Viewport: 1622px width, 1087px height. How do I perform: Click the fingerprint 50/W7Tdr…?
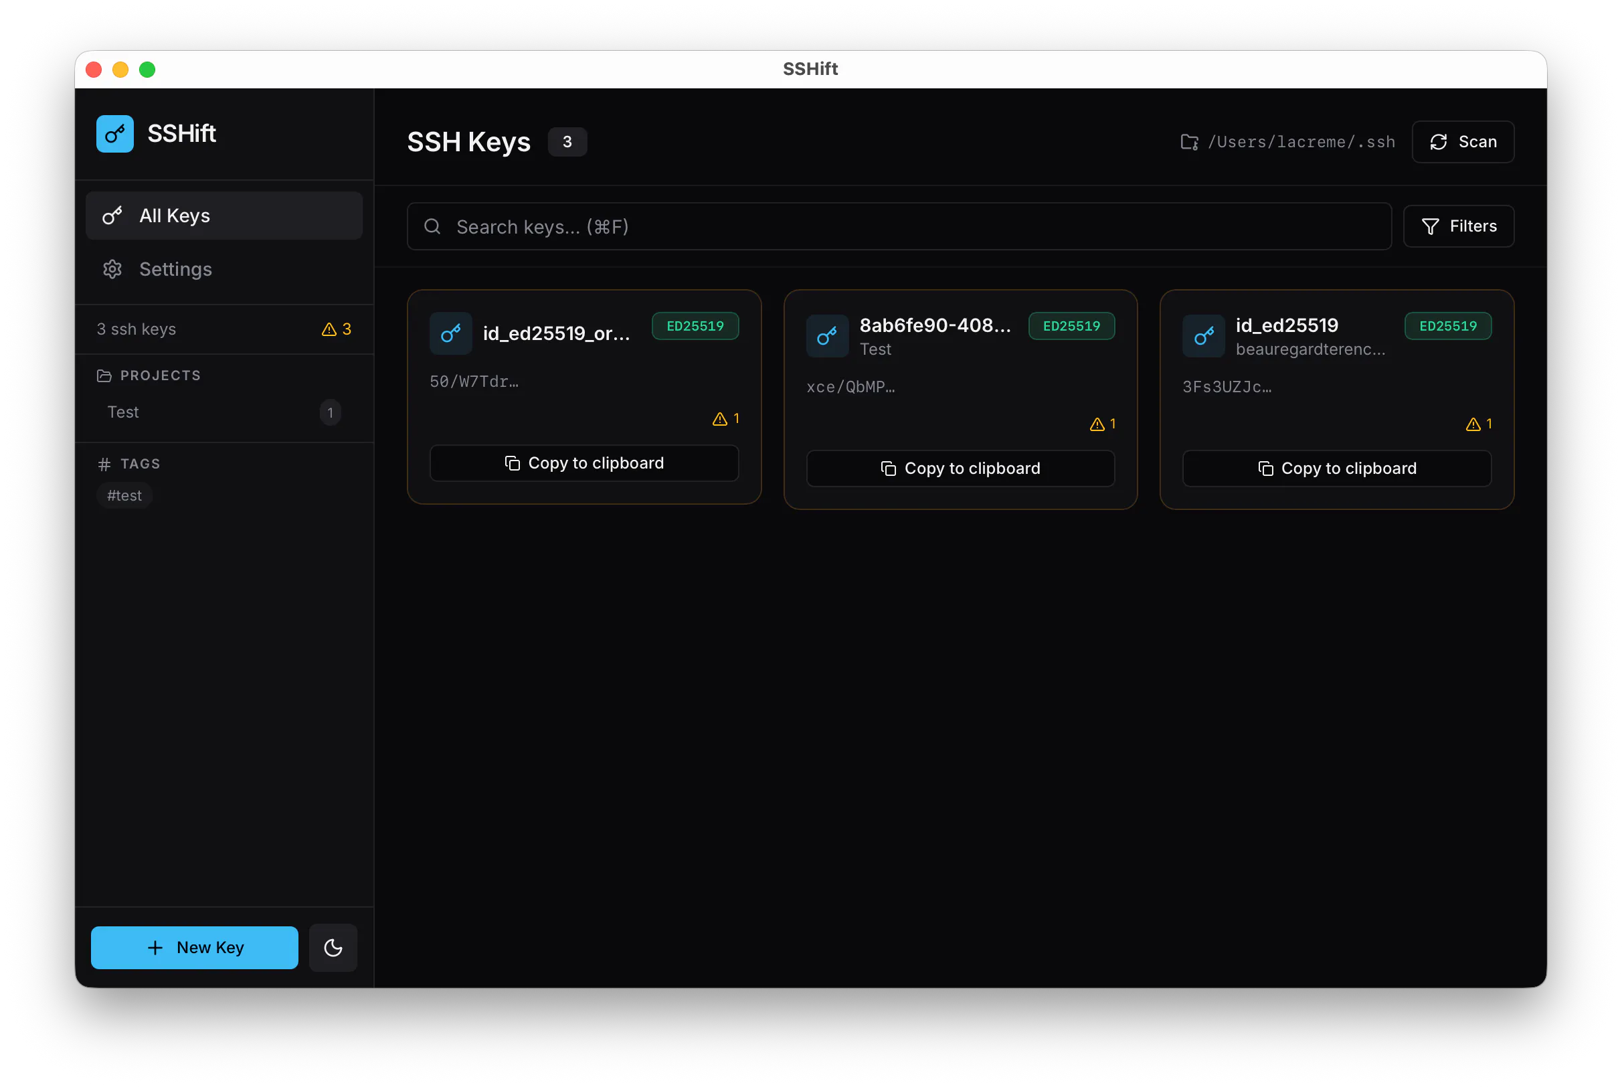tap(474, 382)
